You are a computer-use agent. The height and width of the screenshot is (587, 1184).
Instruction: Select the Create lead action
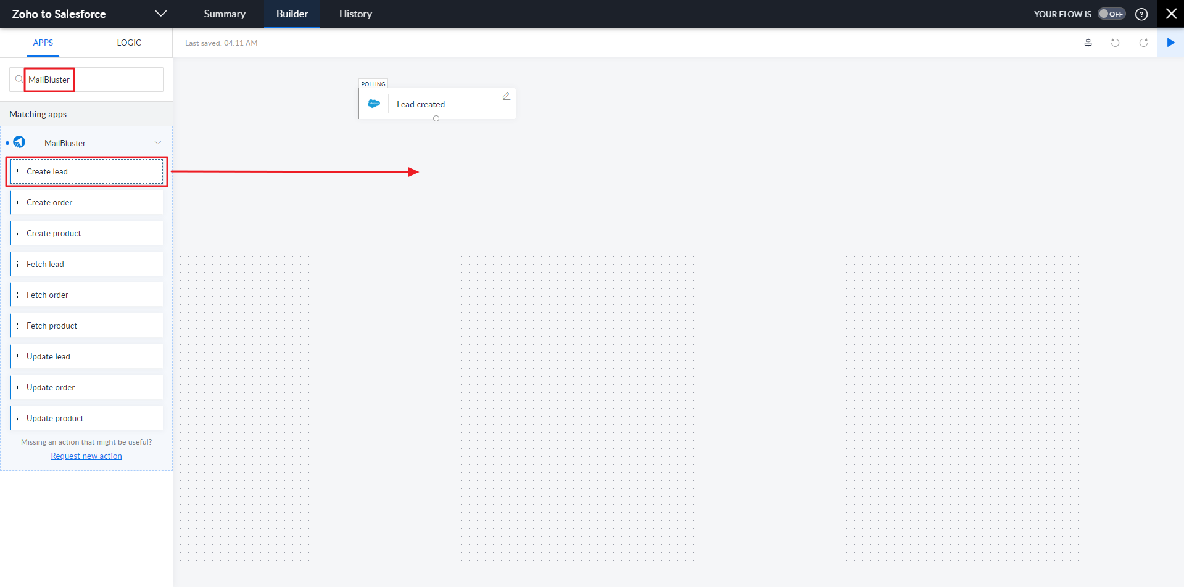click(86, 171)
